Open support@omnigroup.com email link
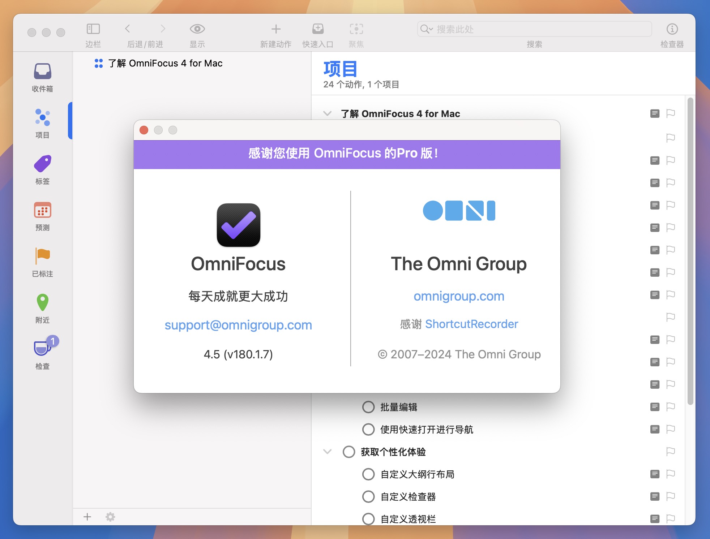 [x=238, y=325]
